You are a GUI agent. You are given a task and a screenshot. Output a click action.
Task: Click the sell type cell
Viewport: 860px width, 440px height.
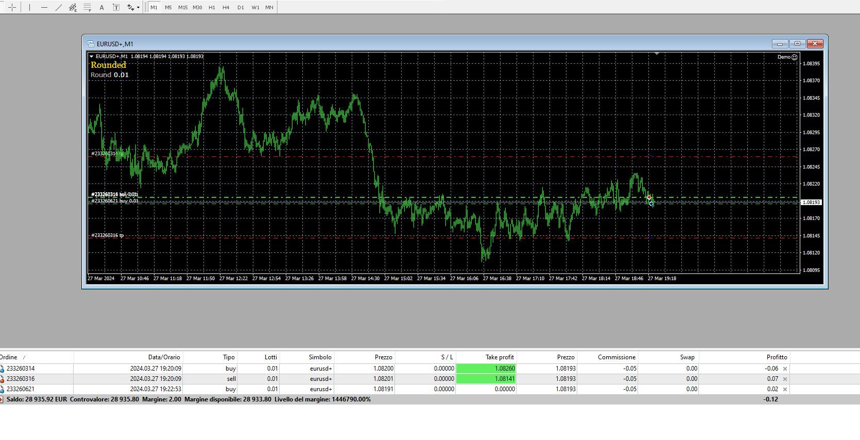231,379
